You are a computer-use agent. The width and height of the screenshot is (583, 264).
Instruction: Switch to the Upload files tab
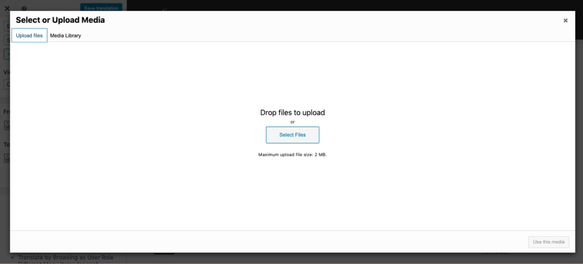30,36
